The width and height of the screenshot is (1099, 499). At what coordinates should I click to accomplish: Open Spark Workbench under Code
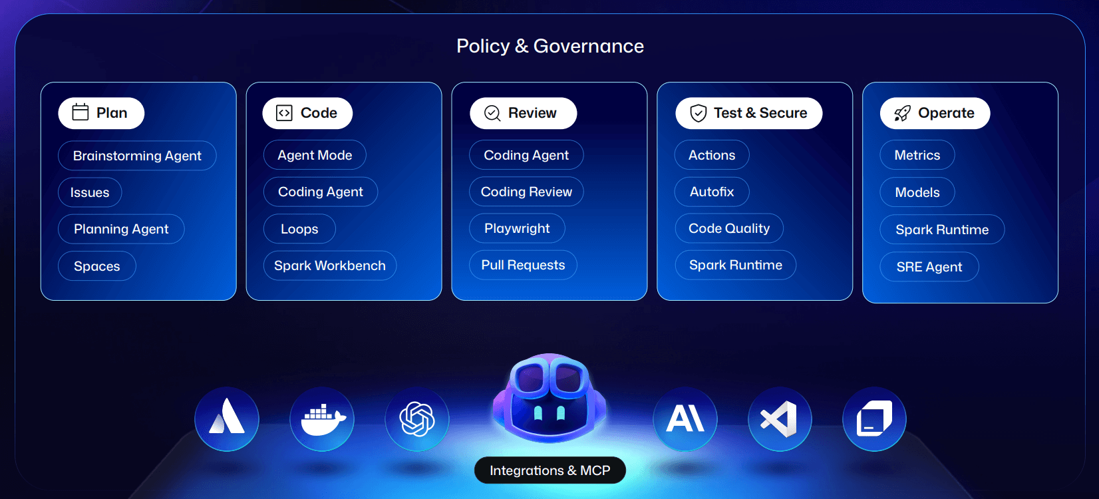click(330, 265)
